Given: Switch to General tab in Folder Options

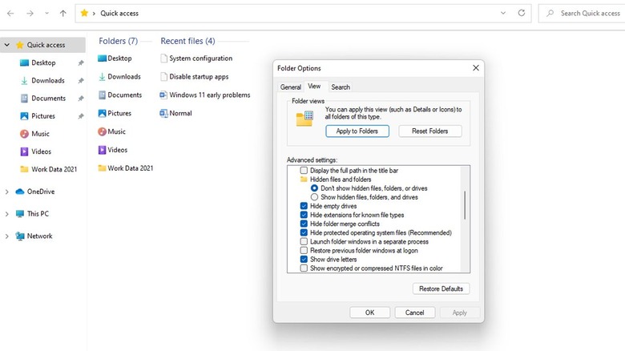Looking at the screenshot, I should (291, 87).
